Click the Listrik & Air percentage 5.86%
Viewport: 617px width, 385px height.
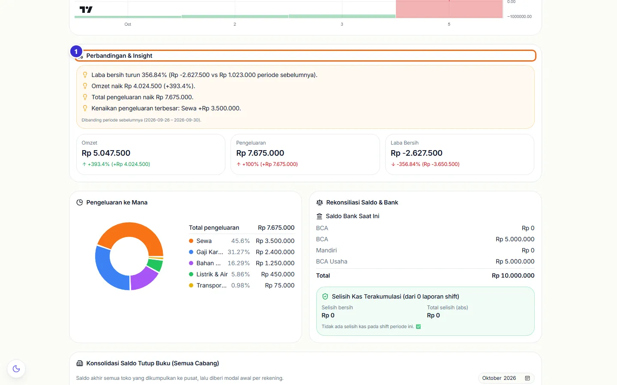240,274
